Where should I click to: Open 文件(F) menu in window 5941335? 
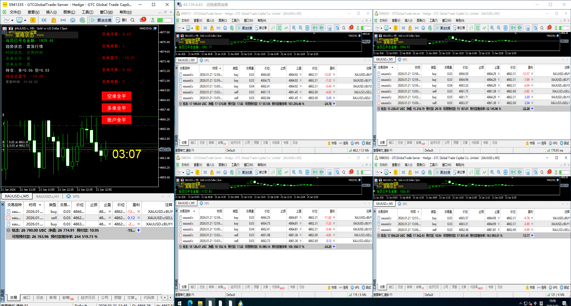15,12
